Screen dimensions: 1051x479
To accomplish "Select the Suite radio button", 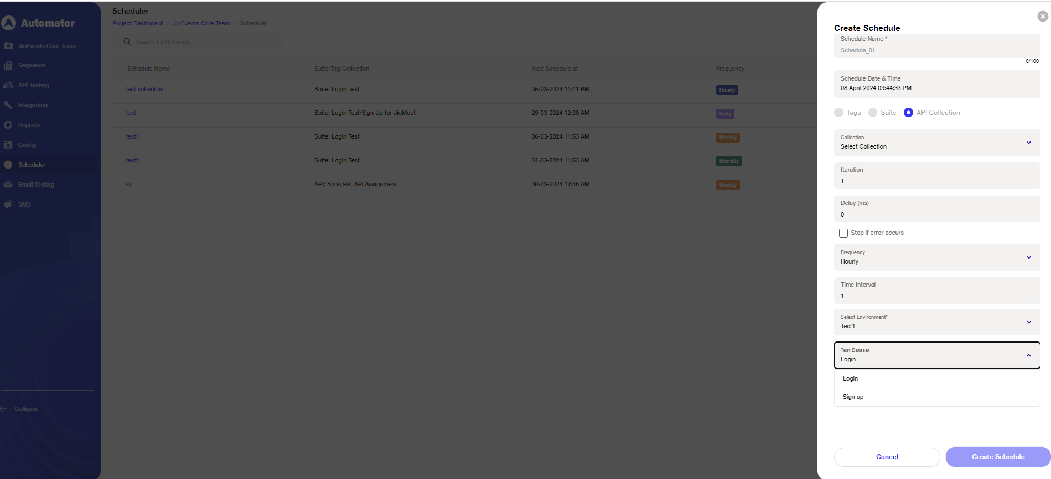I will [x=873, y=113].
